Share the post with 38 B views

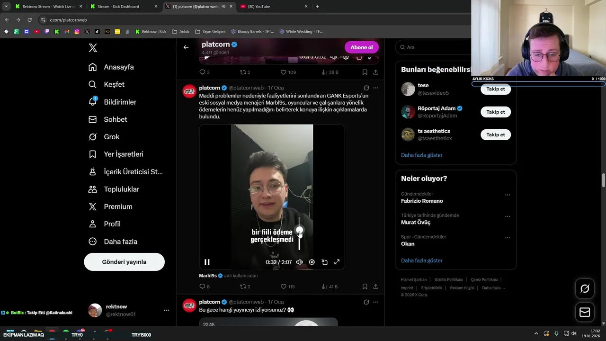click(x=375, y=72)
